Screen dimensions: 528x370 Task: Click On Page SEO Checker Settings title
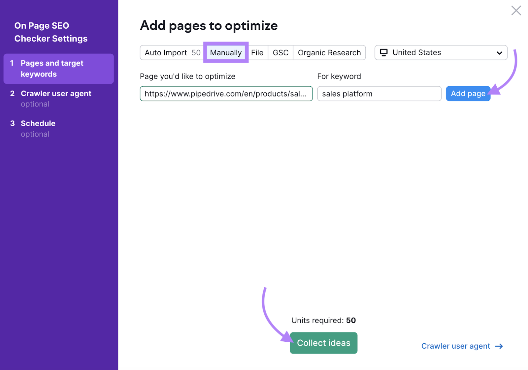pos(51,32)
